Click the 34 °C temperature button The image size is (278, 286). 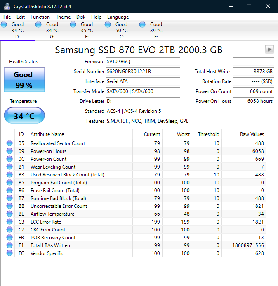pos(24,115)
